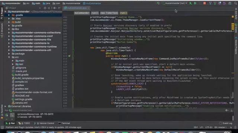Open the Terminal tool window tab
This screenshot has width=238, height=133.
coord(64,123)
